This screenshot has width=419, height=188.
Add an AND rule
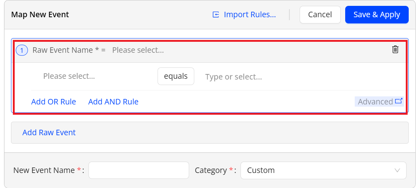(x=113, y=102)
